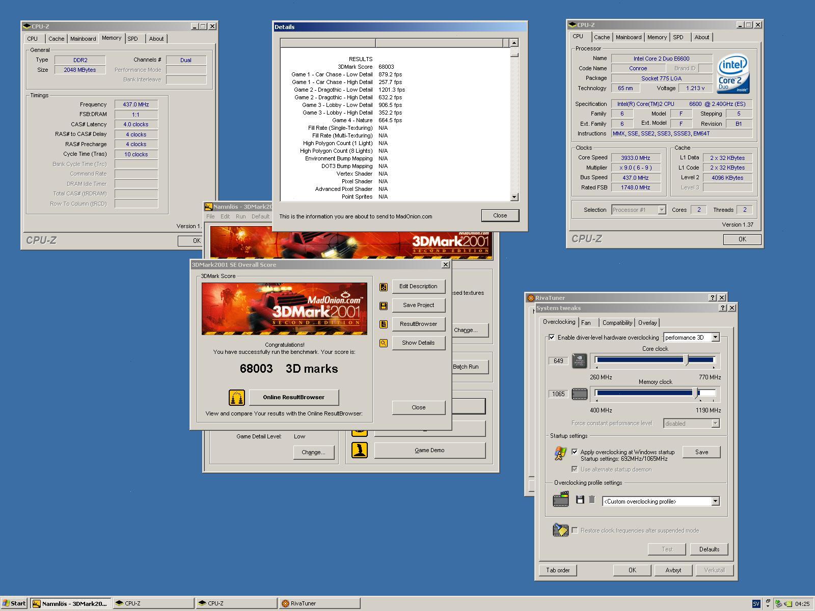Click the overclocking profile memory chip icon
The height and width of the screenshot is (611, 815).
click(560, 499)
